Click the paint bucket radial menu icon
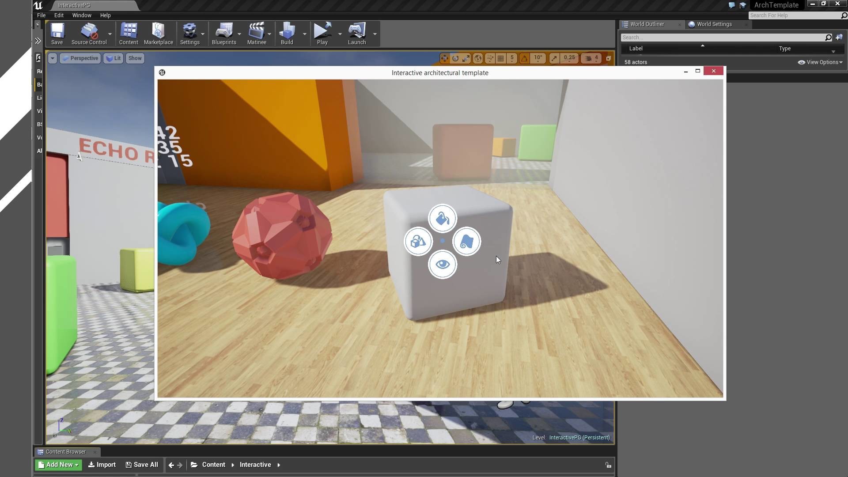Image resolution: width=848 pixels, height=477 pixels. tap(442, 219)
